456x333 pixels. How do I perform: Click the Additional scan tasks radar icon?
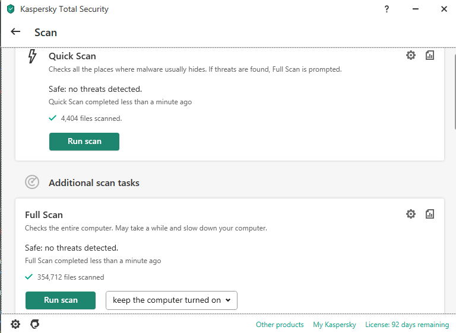click(32, 182)
